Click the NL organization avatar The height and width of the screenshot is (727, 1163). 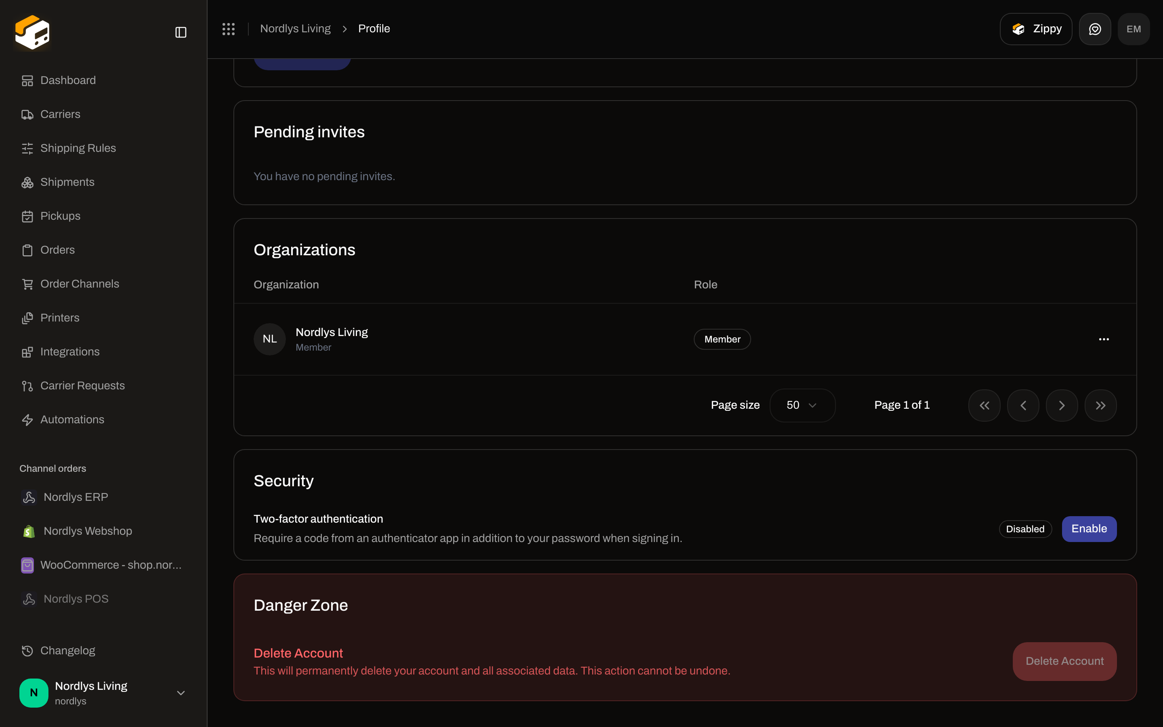tap(270, 339)
